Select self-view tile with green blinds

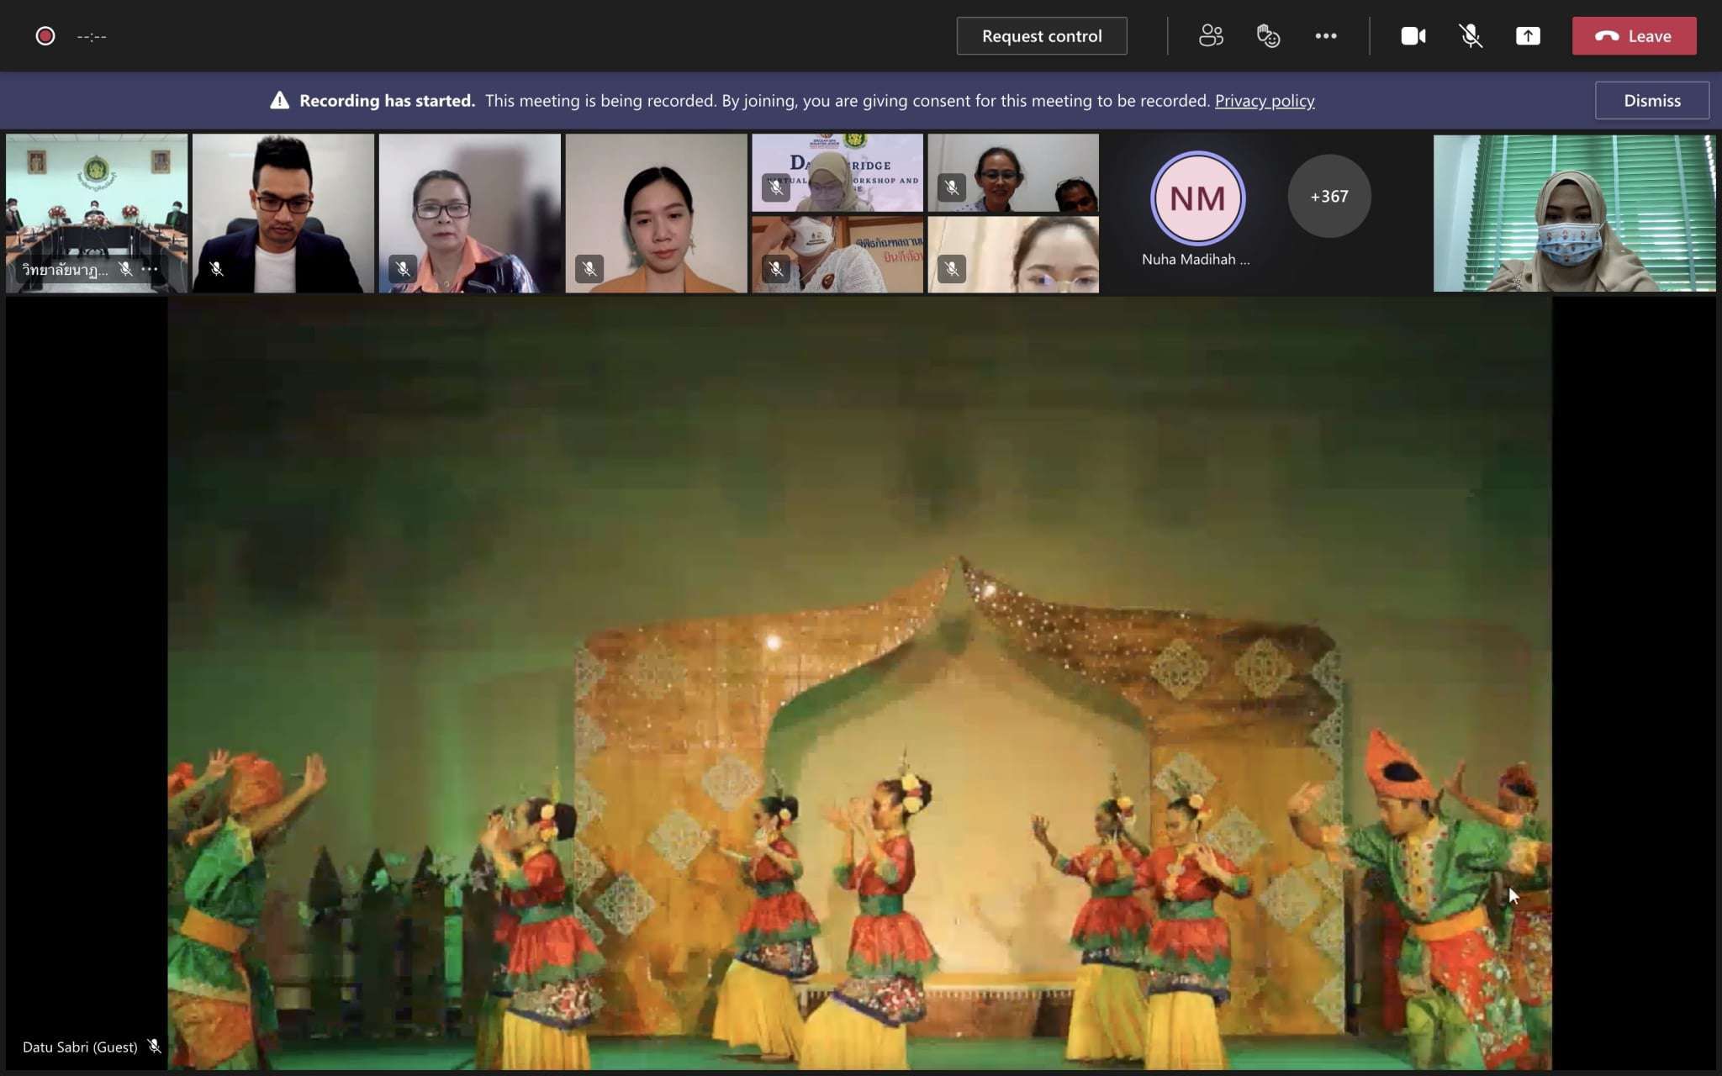1574,213
